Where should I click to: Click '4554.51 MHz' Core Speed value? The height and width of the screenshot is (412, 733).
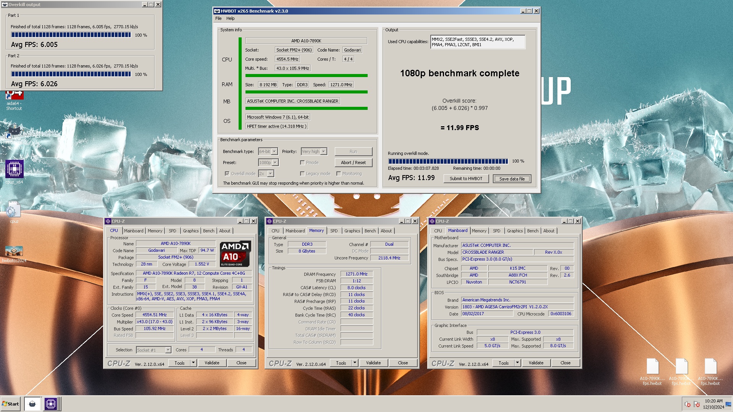pyautogui.click(x=155, y=315)
